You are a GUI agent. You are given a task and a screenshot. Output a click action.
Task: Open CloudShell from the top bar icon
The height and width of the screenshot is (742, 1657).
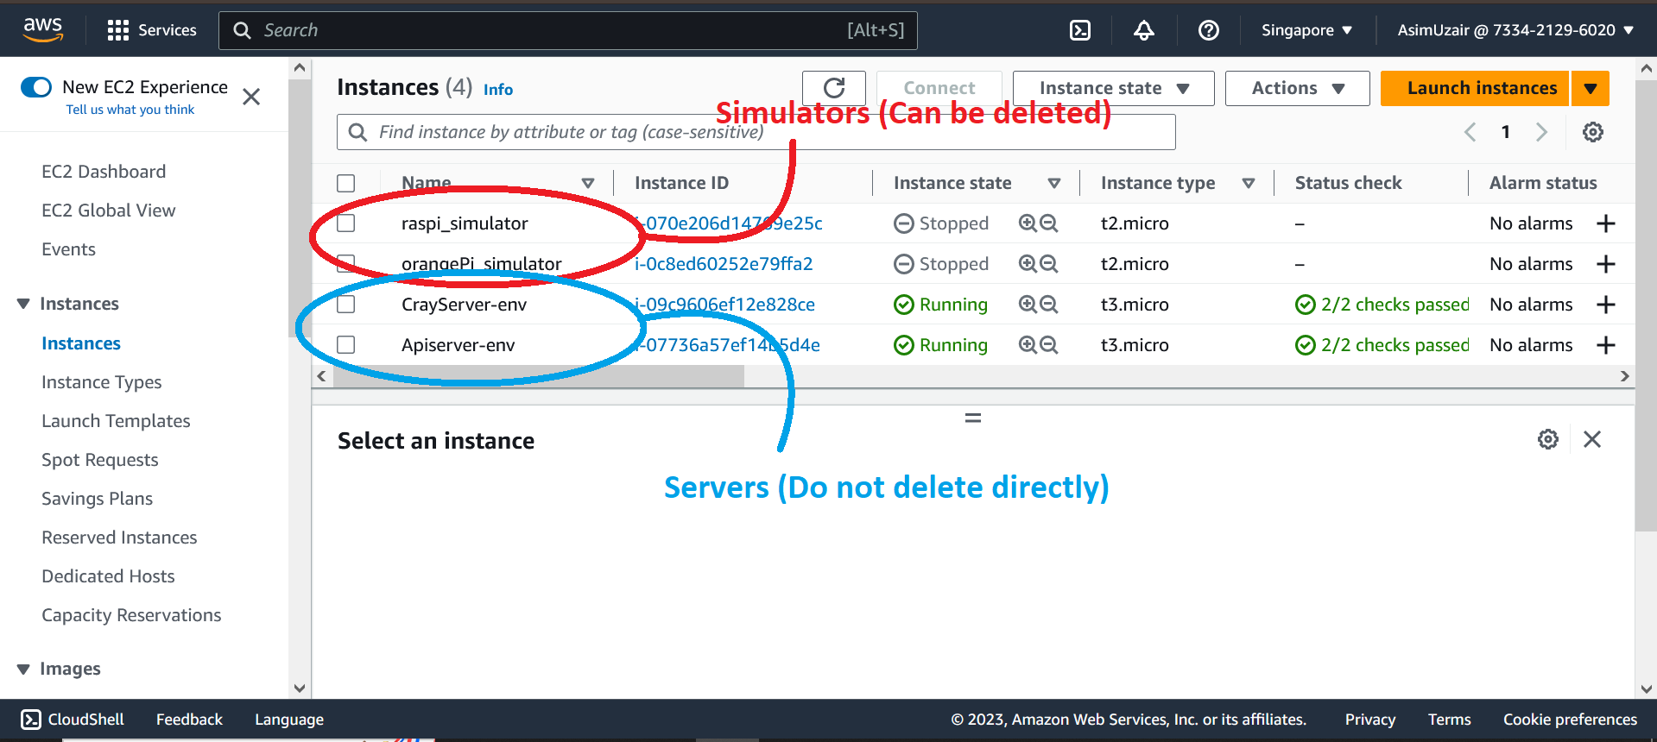coord(1080,30)
